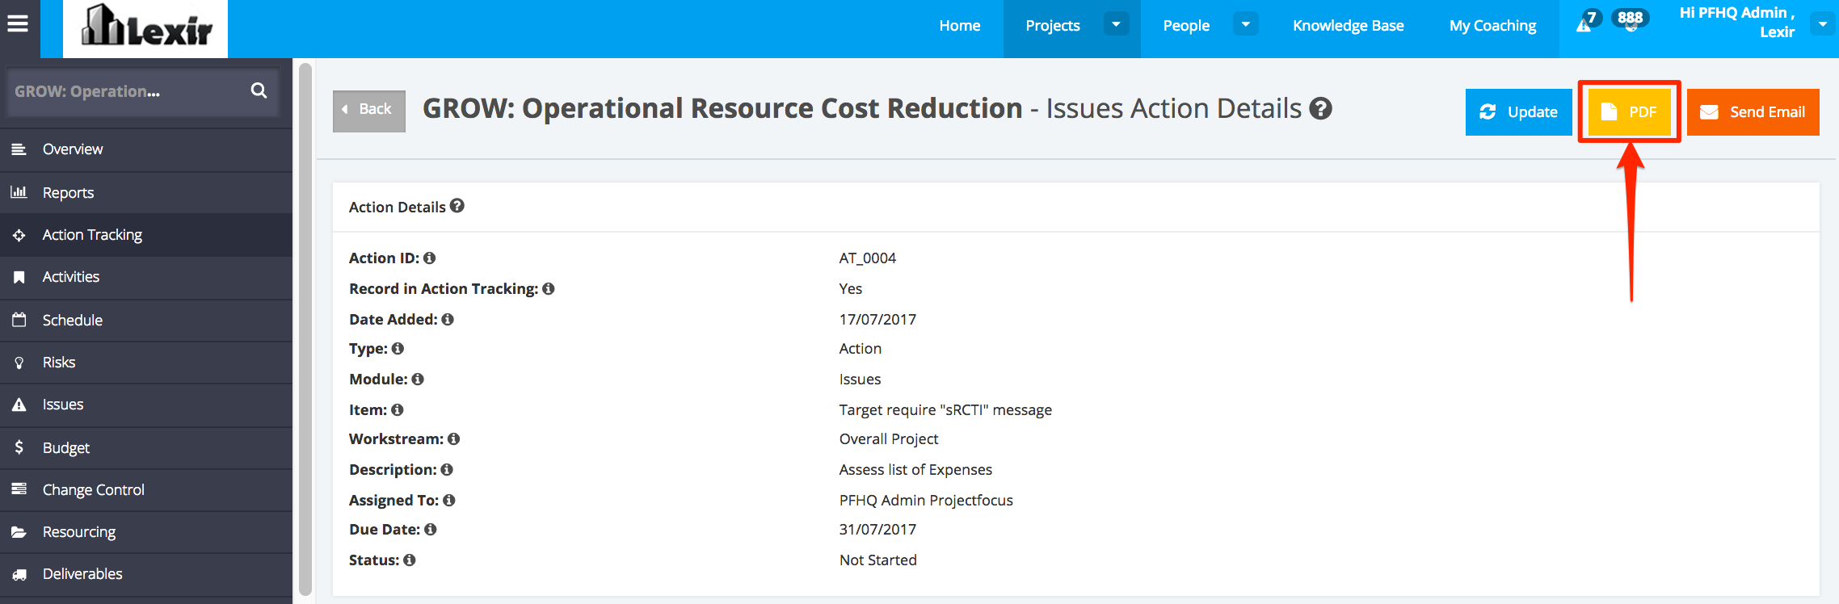The image size is (1839, 604).
Task: Open Change Control in sidebar
Action: 146,489
